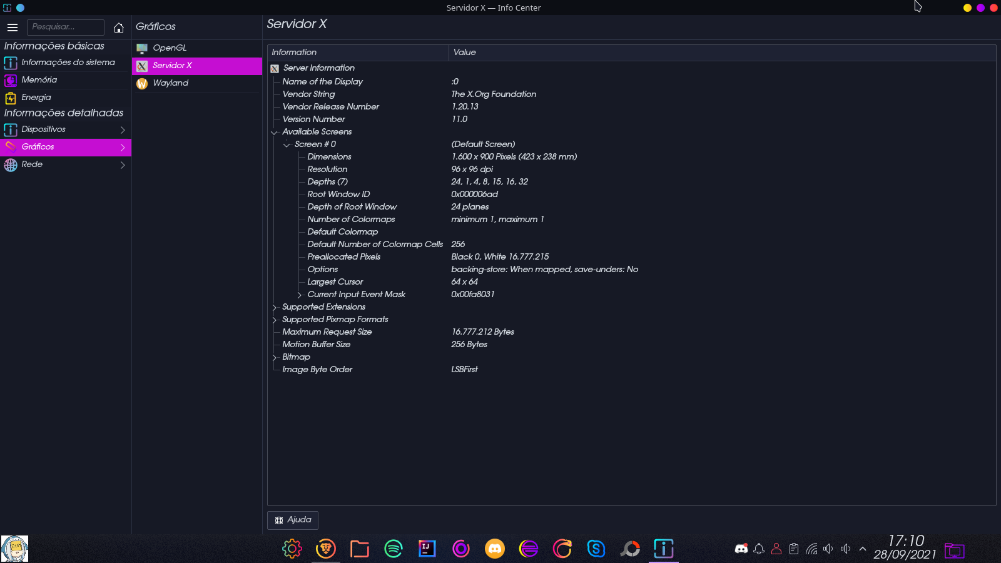Open Skype from the taskbar

click(596, 549)
